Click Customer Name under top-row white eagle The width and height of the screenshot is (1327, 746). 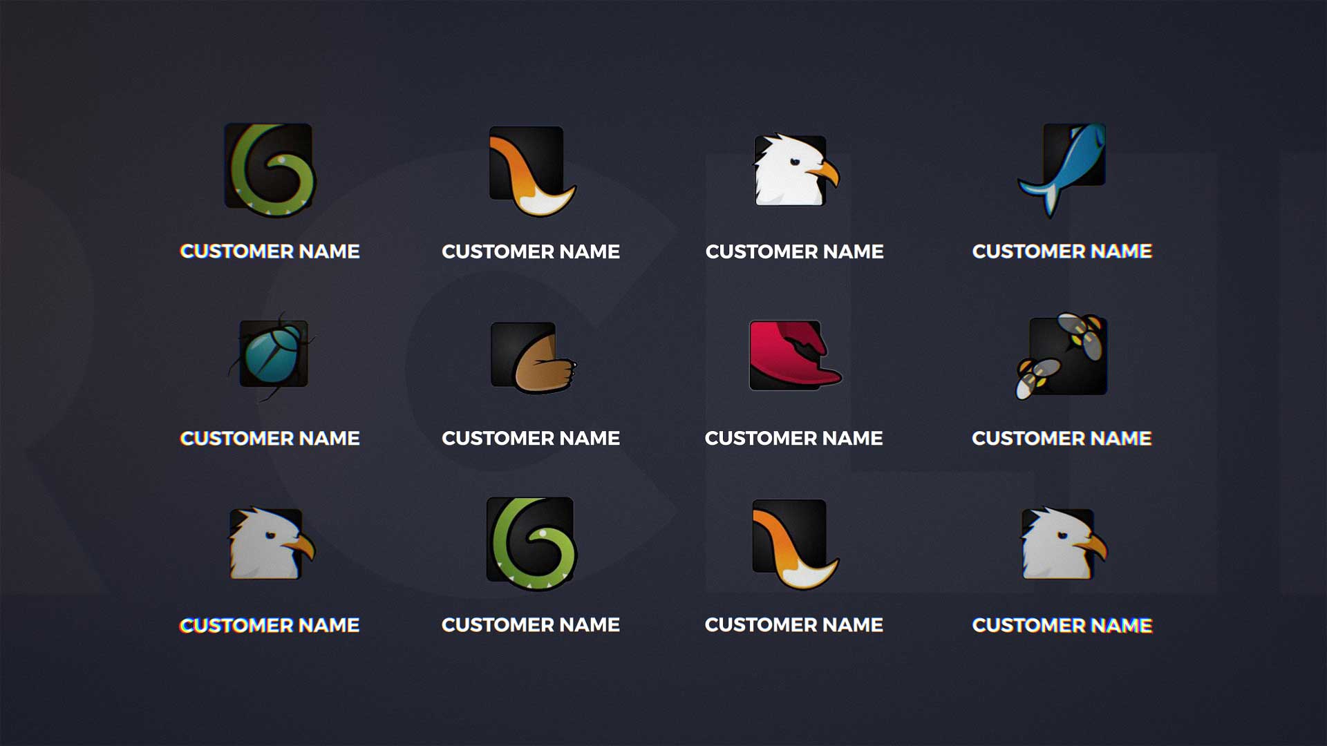tap(794, 251)
